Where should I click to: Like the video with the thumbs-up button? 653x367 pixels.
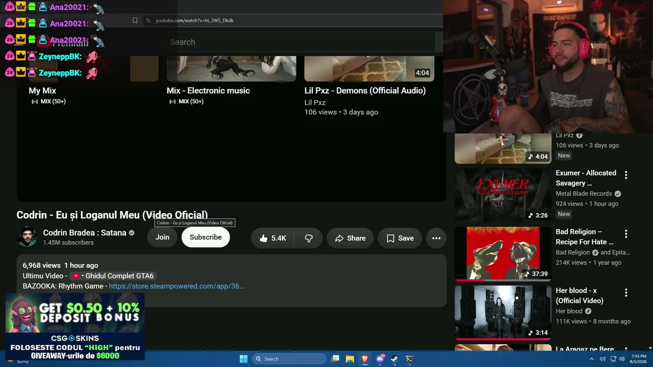(272, 238)
